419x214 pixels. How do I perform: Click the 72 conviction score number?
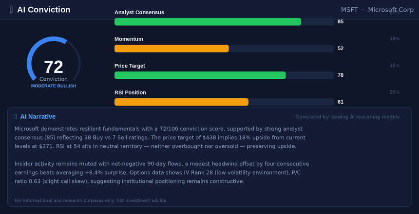(x=54, y=67)
